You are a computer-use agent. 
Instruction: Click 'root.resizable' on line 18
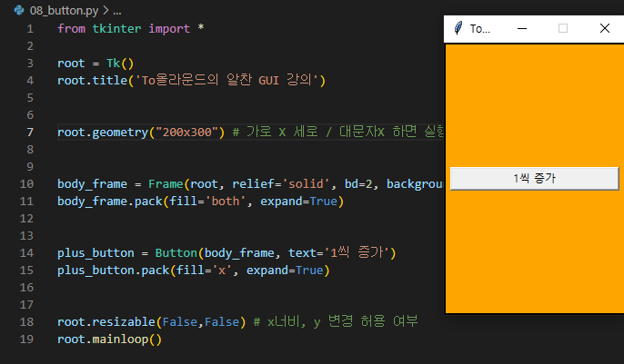(106, 322)
